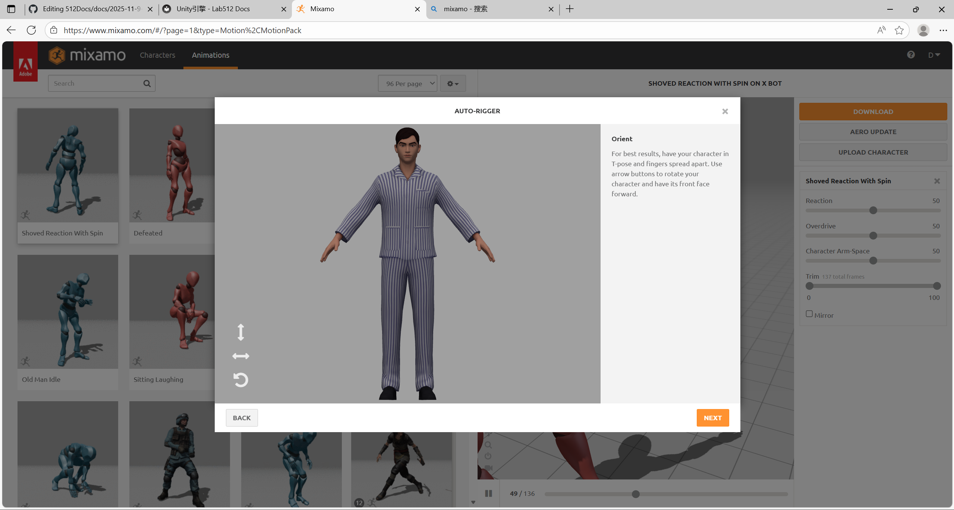Select the Animations tab

(x=210, y=55)
